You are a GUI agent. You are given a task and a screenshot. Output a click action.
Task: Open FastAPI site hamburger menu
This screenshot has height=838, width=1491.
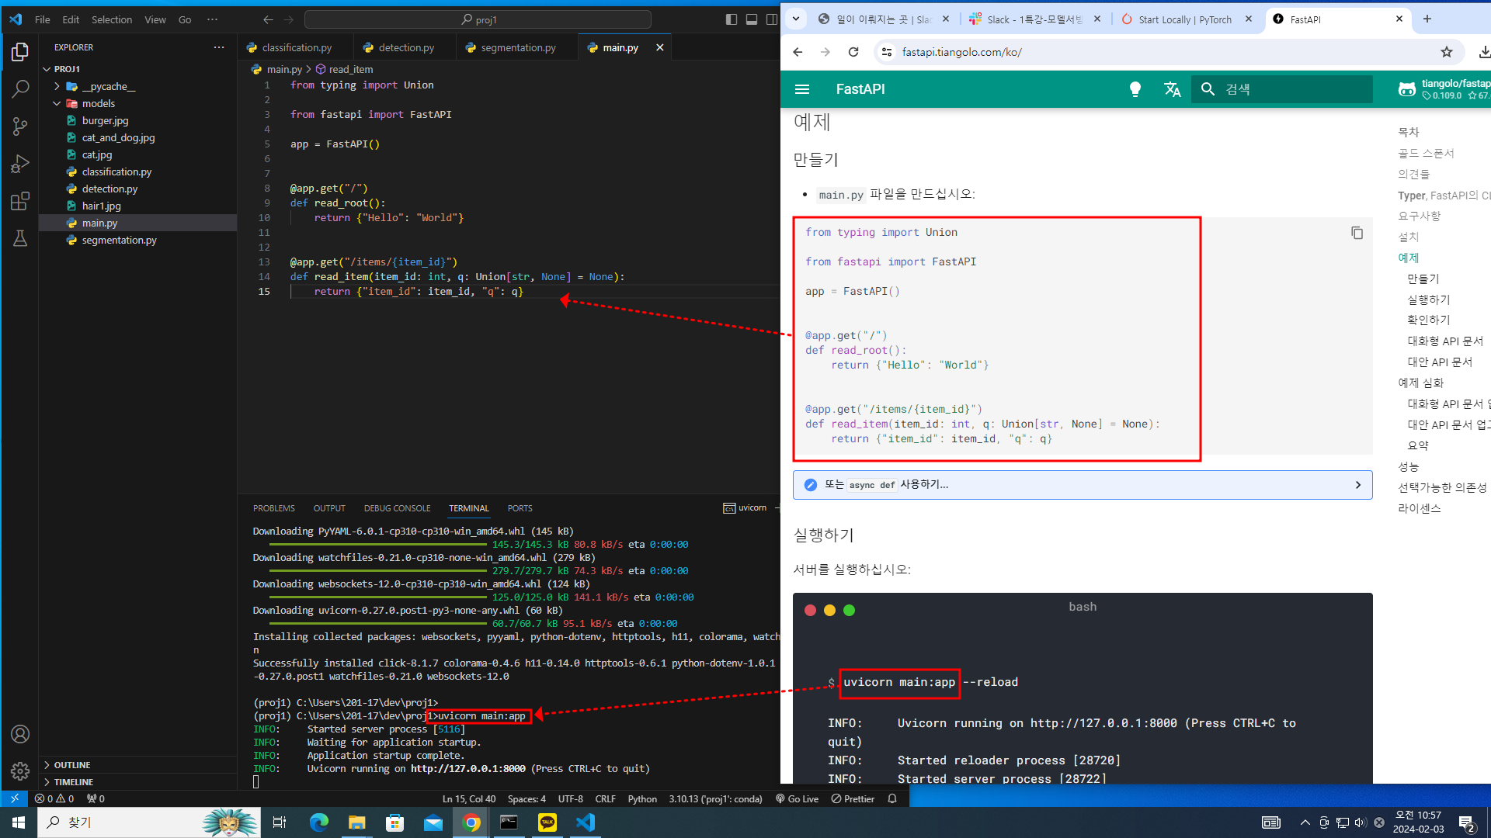802,89
